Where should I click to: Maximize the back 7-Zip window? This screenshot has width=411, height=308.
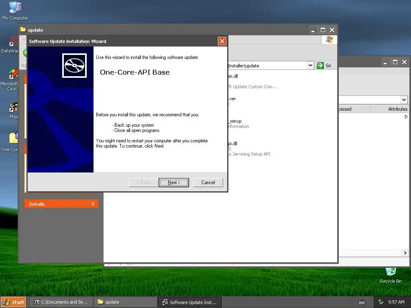tap(395, 62)
